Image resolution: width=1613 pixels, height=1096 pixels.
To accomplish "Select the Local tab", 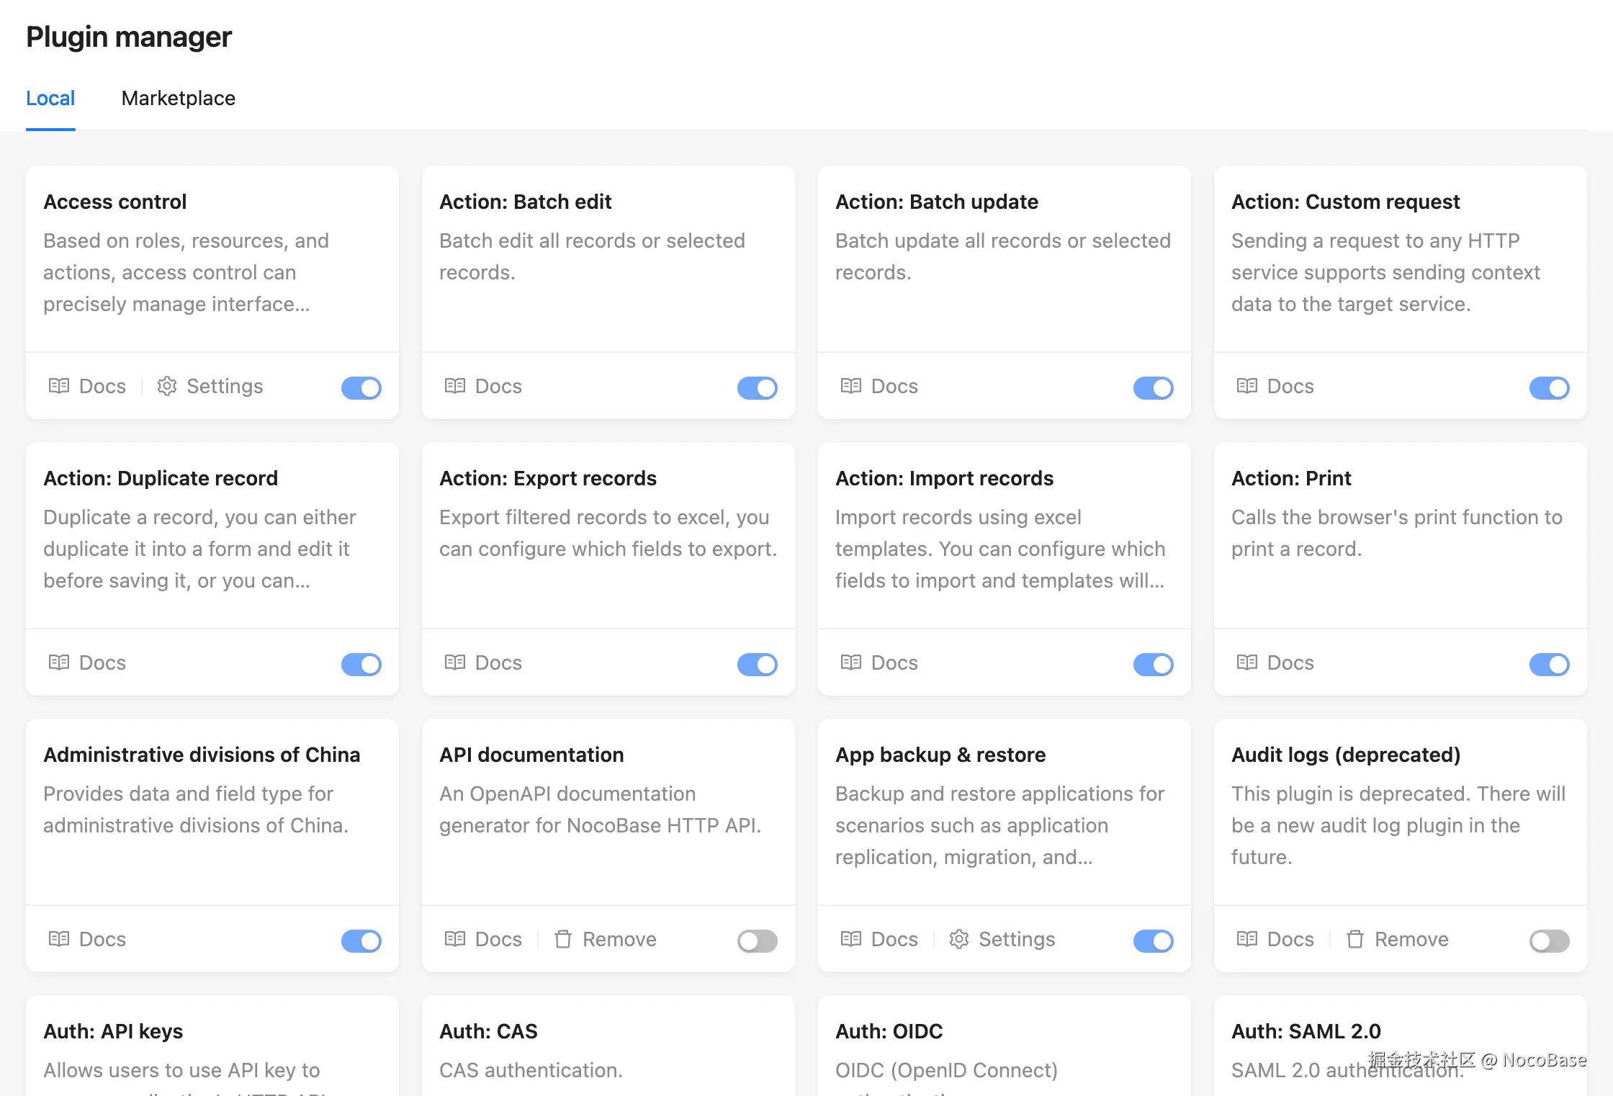I will tap(50, 98).
